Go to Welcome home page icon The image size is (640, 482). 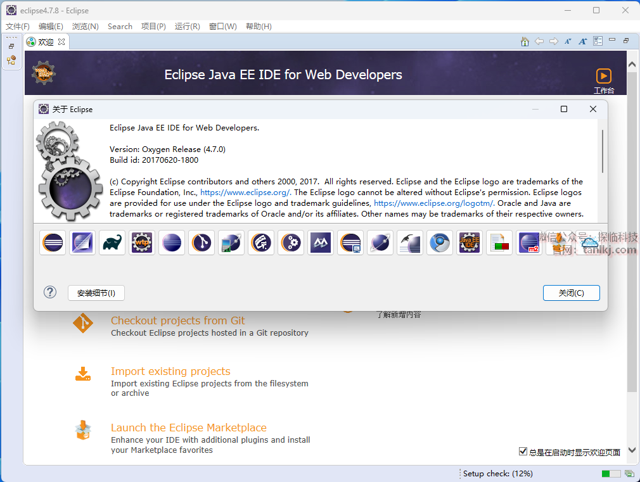(x=525, y=41)
